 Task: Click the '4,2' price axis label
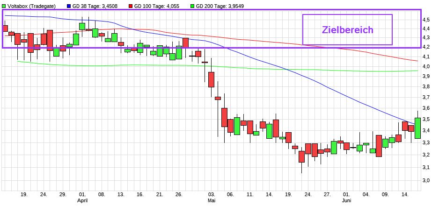click(426, 47)
